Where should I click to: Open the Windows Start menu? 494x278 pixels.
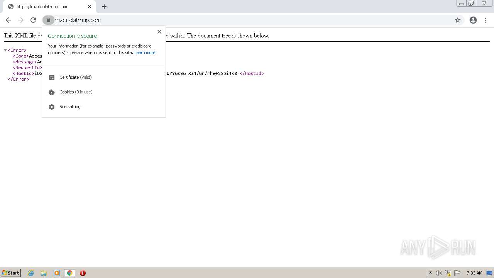tap(11, 273)
